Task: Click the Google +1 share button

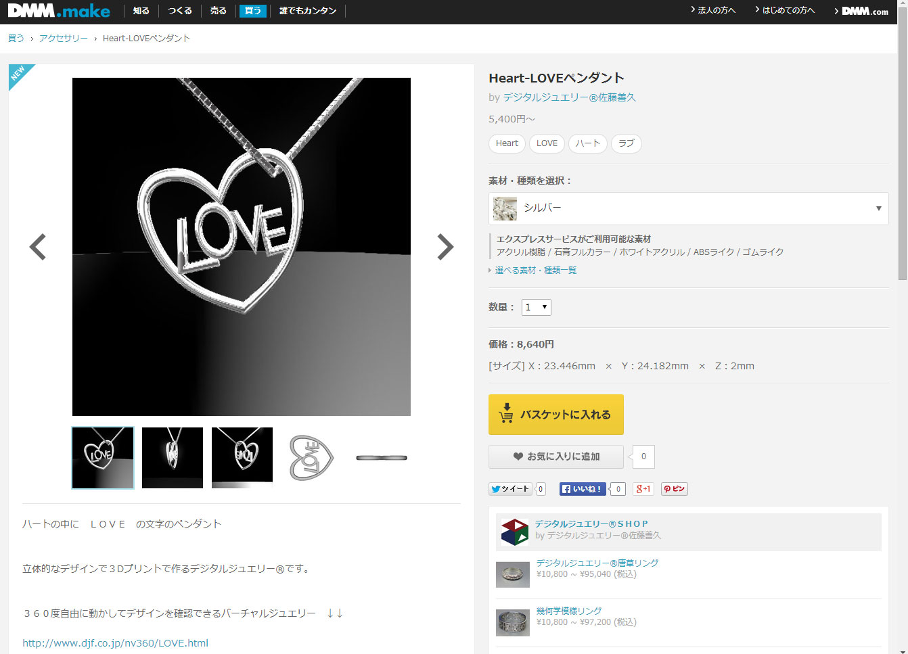Action: point(643,489)
